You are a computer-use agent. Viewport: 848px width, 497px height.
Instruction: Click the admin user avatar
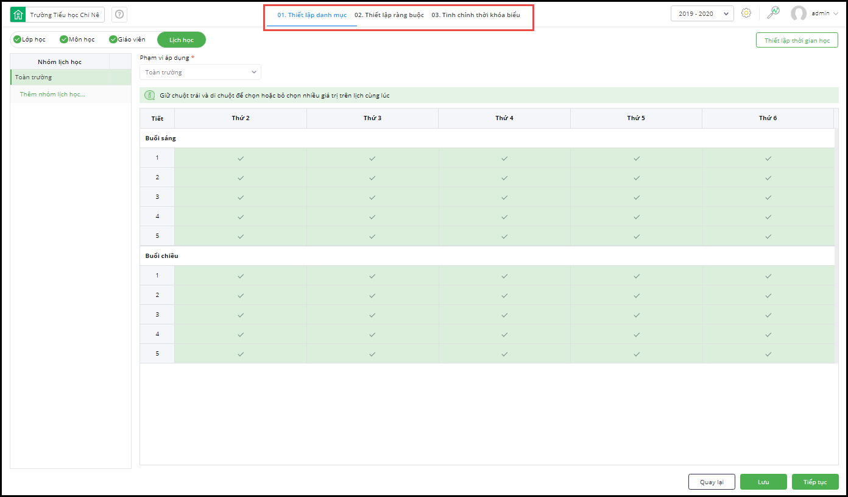coord(799,13)
